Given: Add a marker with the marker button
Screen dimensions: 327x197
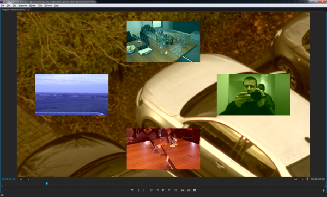Looking at the screenshot, I should 132,190.
